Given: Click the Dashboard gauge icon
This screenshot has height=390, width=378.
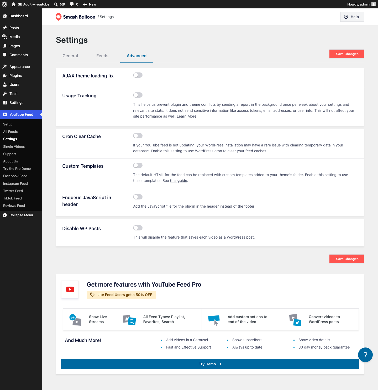Looking at the screenshot, I should tap(5, 16).
